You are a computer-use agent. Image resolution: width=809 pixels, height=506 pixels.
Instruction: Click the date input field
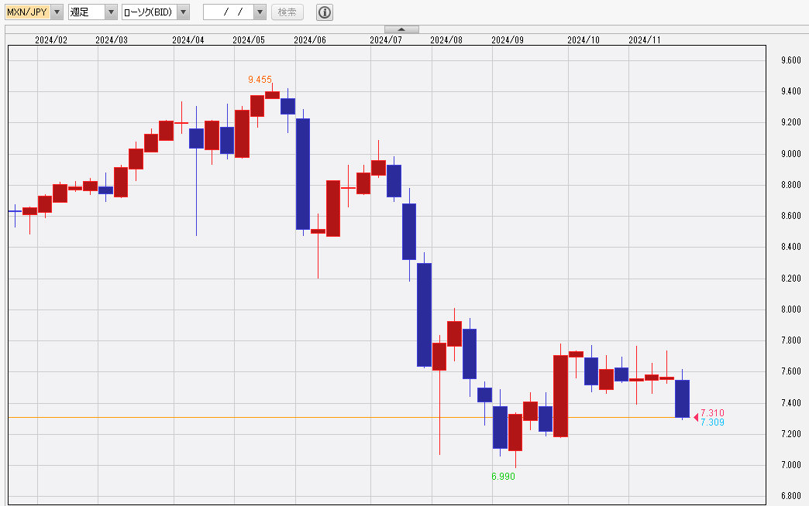[229, 12]
